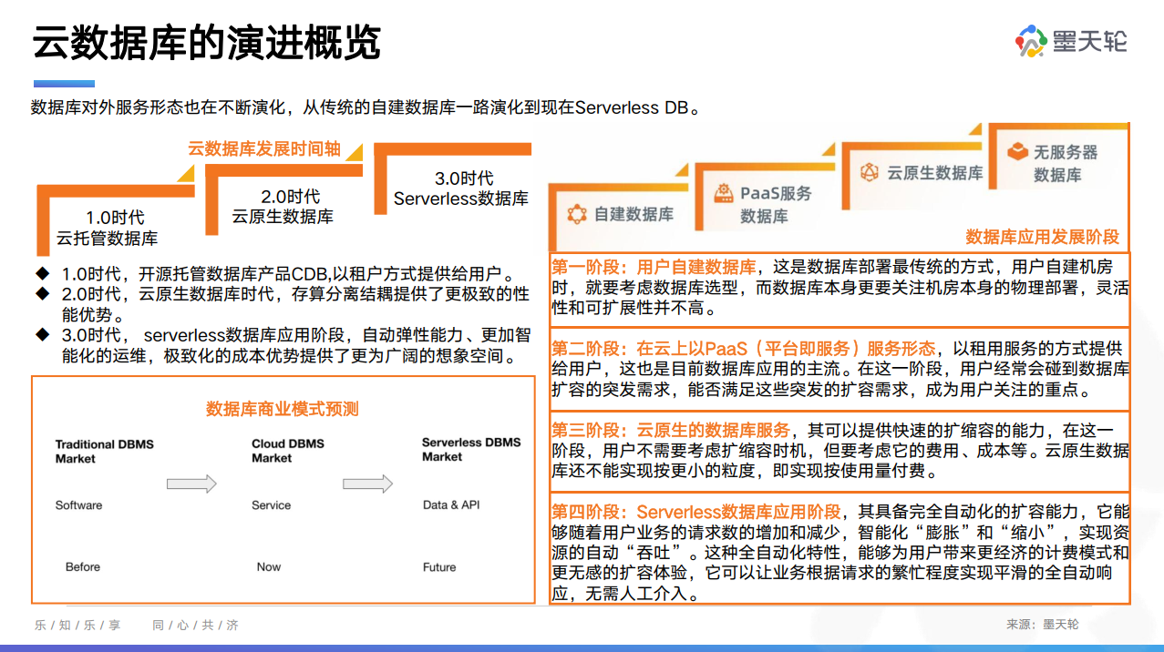Click the arrow between Traditional and Cloud DBMS

pos(191,484)
